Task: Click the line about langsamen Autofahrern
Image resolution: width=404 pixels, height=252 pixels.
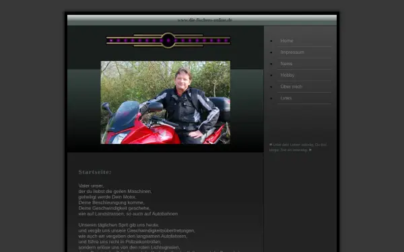Action: coord(133,237)
